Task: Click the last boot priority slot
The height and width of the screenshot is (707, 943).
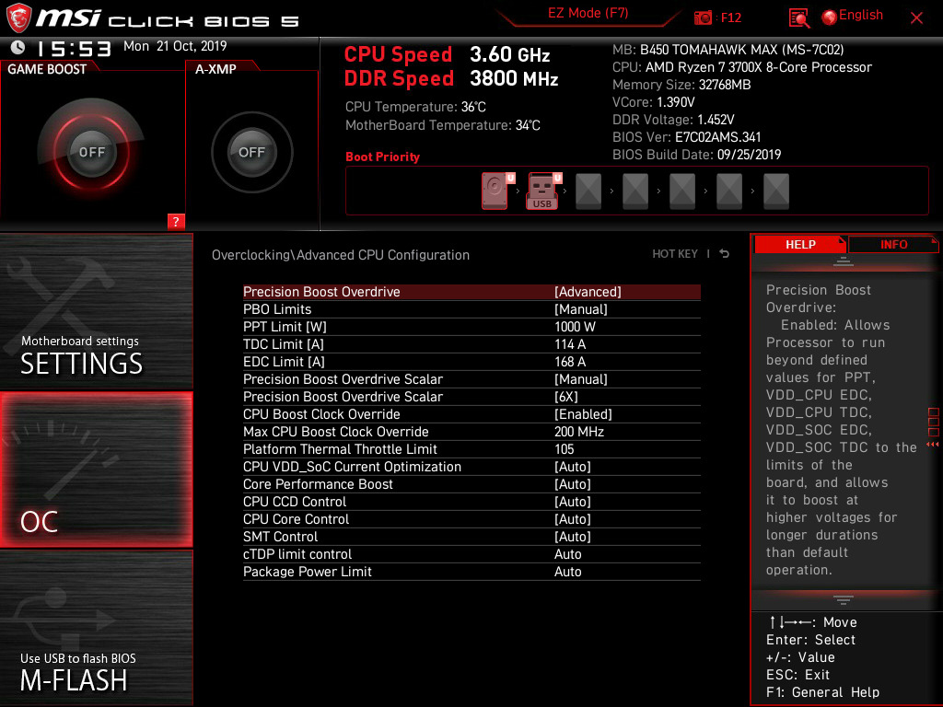Action: coord(776,191)
